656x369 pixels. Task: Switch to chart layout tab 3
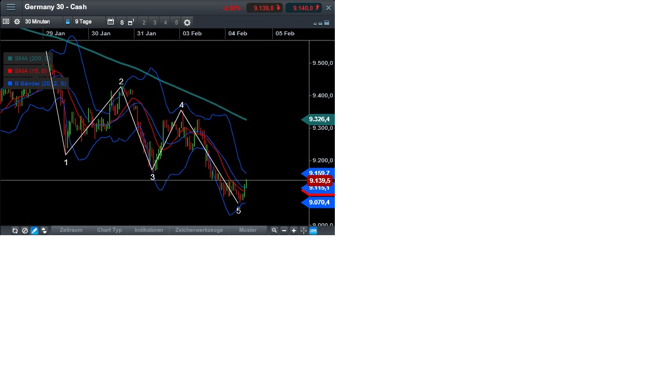154,22
